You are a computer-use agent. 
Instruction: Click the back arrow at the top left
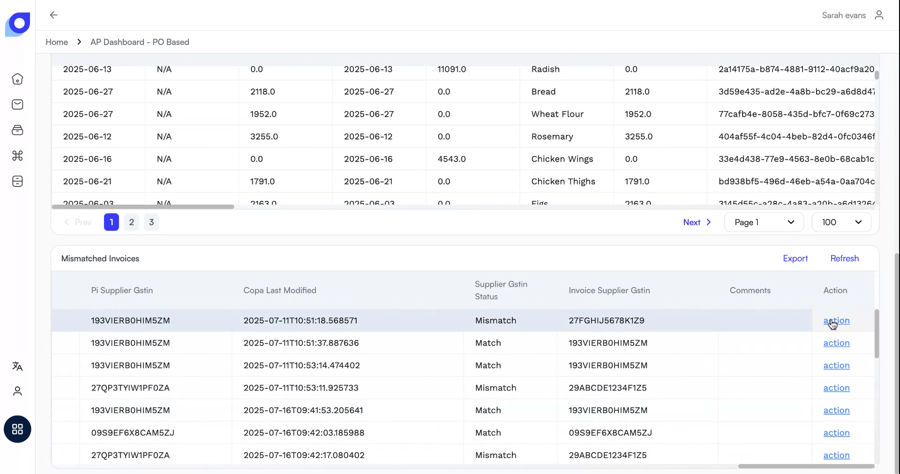click(53, 15)
